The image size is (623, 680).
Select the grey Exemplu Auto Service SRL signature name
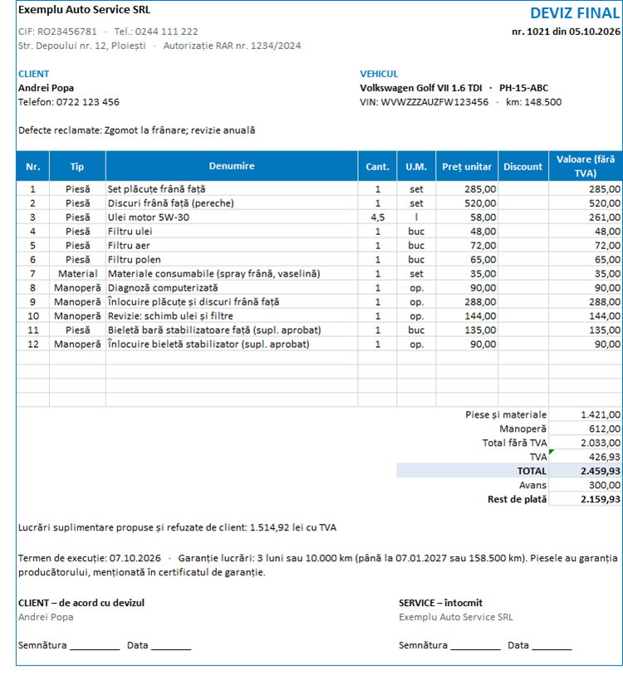[455, 617]
